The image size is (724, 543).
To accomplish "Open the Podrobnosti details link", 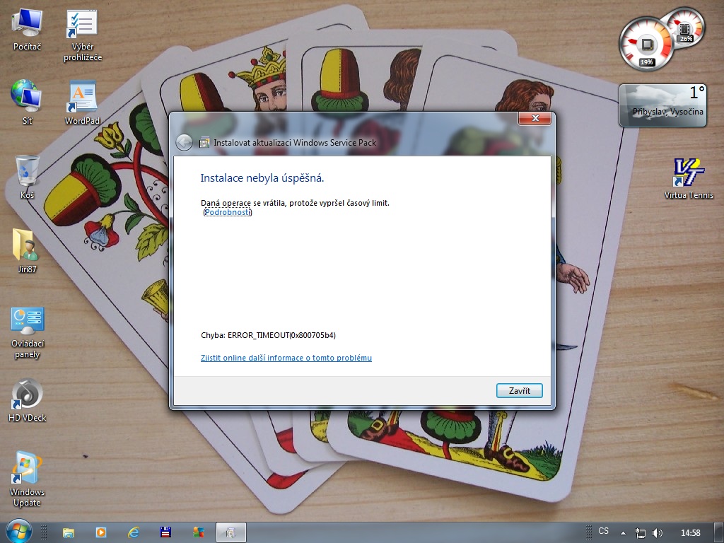I will (x=228, y=212).
